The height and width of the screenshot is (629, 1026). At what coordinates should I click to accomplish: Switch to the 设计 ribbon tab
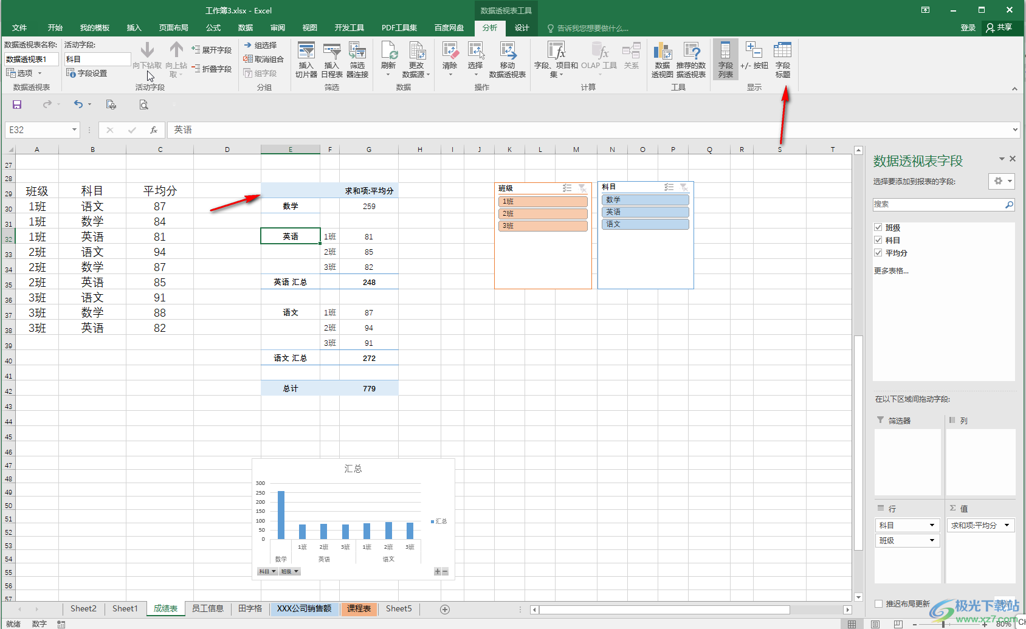(x=522, y=28)
